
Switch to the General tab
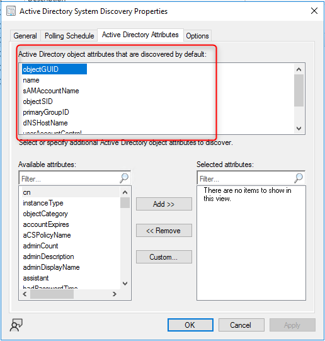(x=25, y=36)
